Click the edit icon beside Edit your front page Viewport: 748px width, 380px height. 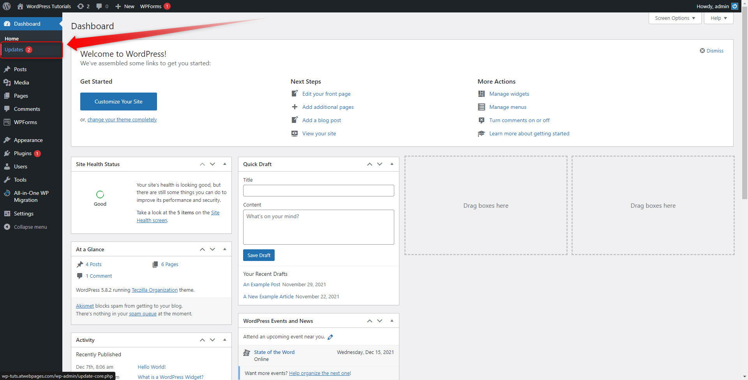[x=295, y=93]
